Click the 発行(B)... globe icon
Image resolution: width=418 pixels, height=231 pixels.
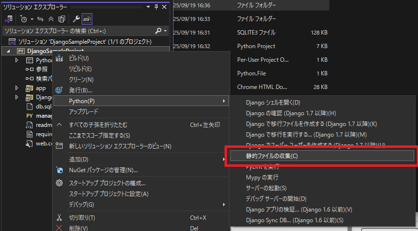[x=59, y=90]
